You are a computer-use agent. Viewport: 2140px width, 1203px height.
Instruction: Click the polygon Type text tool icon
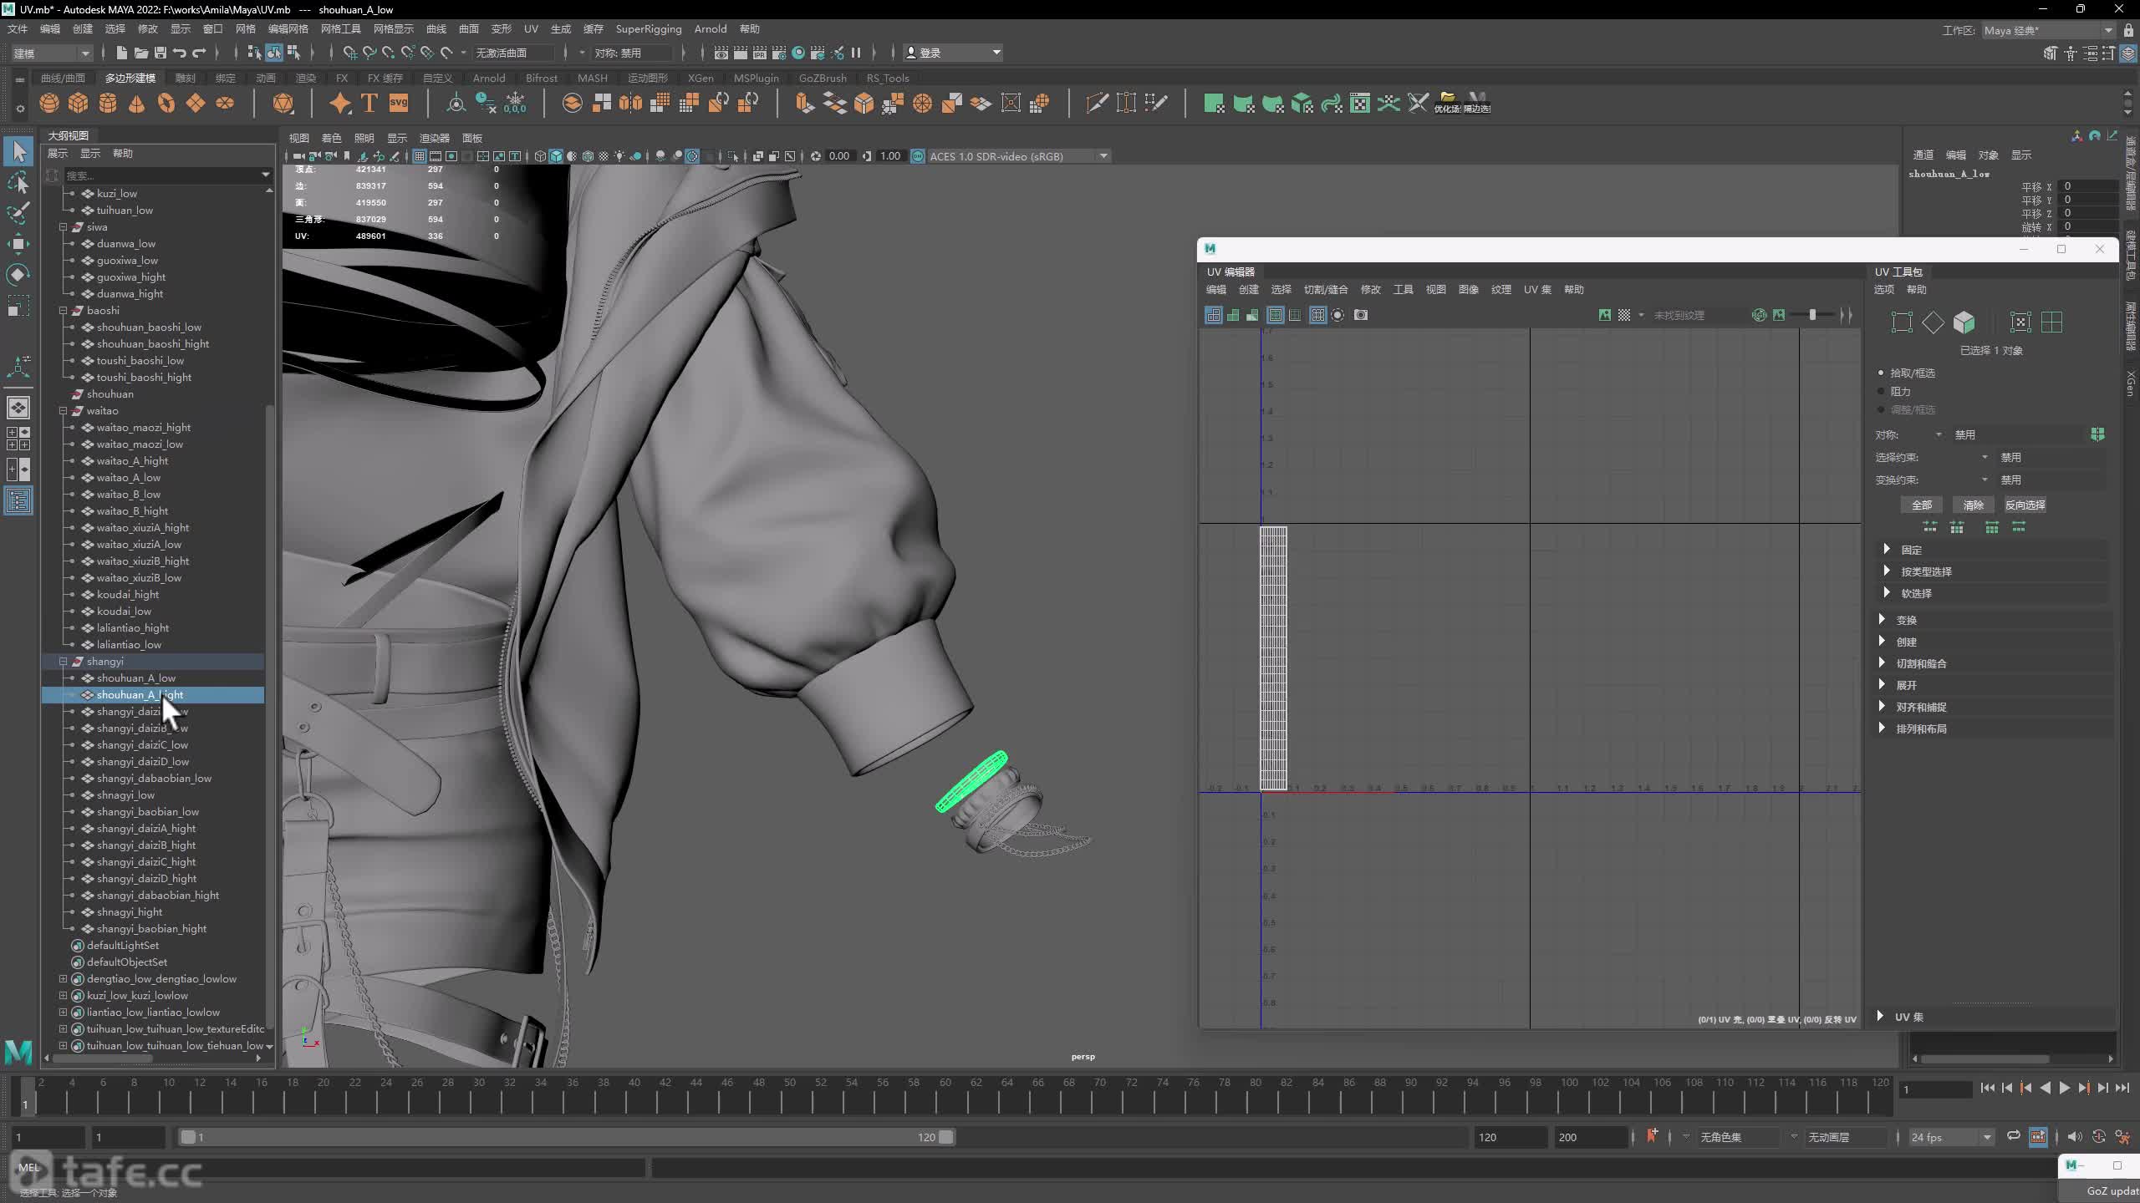pyautogui.click(x=369, y=103)
